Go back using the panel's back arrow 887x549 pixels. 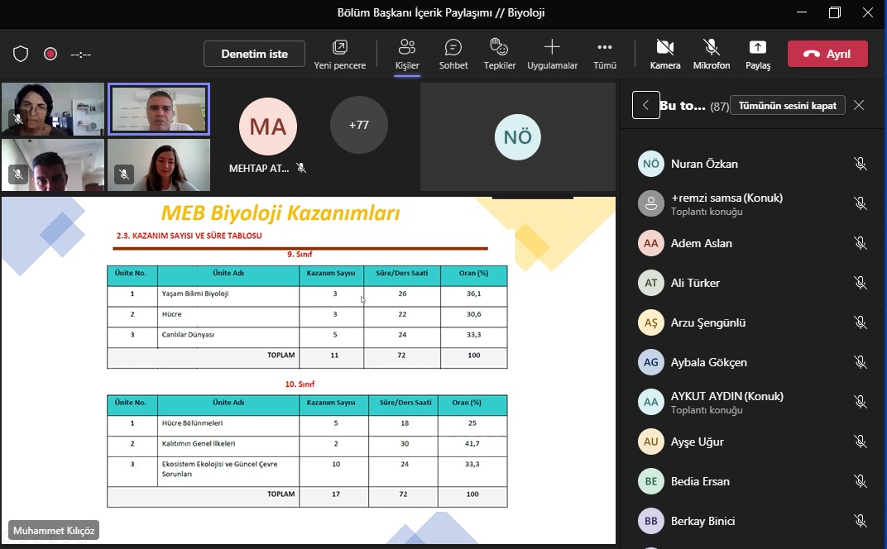(646, 105)
